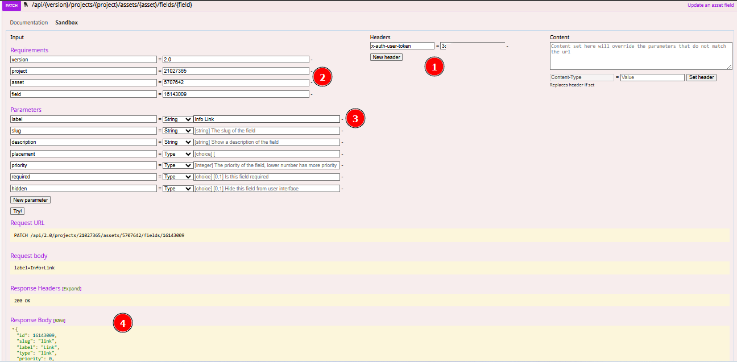This screenshot has width=737, height=362.
Task: Click the 'slug' parameter name field
Action: [x=84, y=131]
